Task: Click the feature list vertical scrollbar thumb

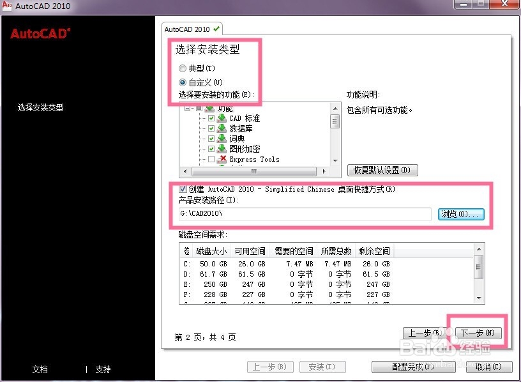Action: pos(335,121)
